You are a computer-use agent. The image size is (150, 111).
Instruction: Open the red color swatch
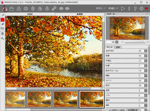[3, 20]
